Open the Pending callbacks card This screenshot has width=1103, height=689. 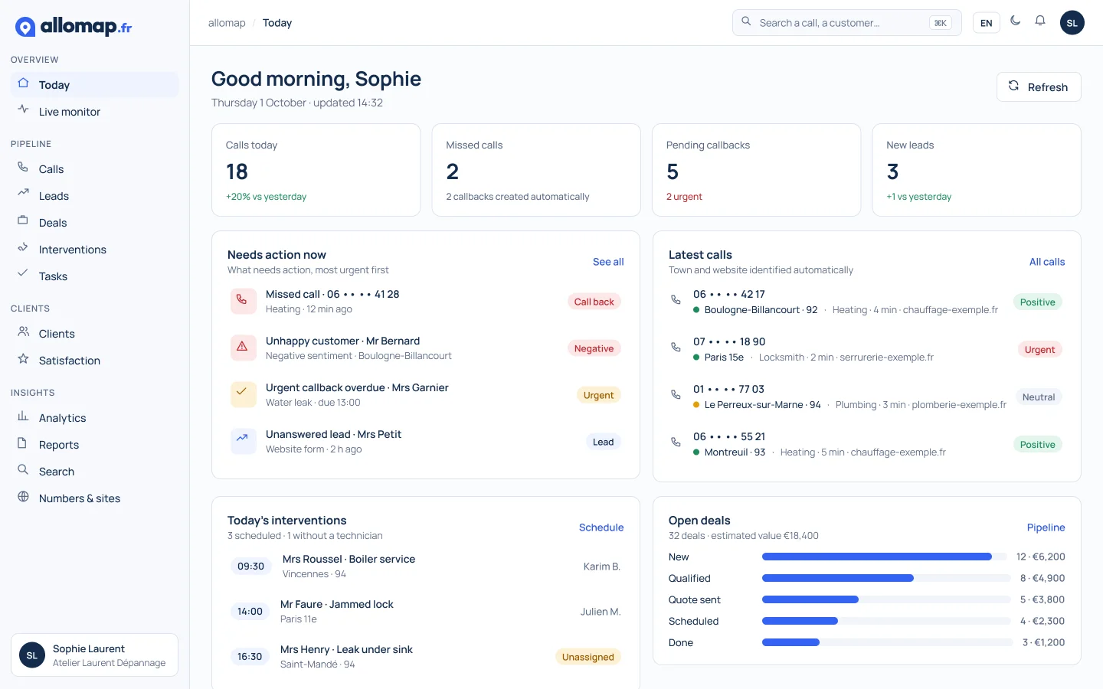(757, 170)
